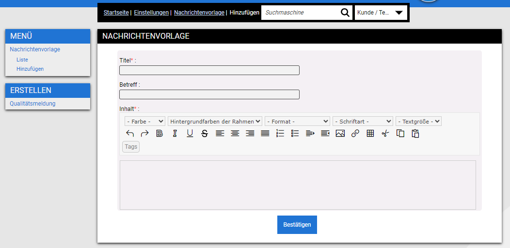
Task: Insert a hyperlink via link icon
Action: click(x=355, y=134)
